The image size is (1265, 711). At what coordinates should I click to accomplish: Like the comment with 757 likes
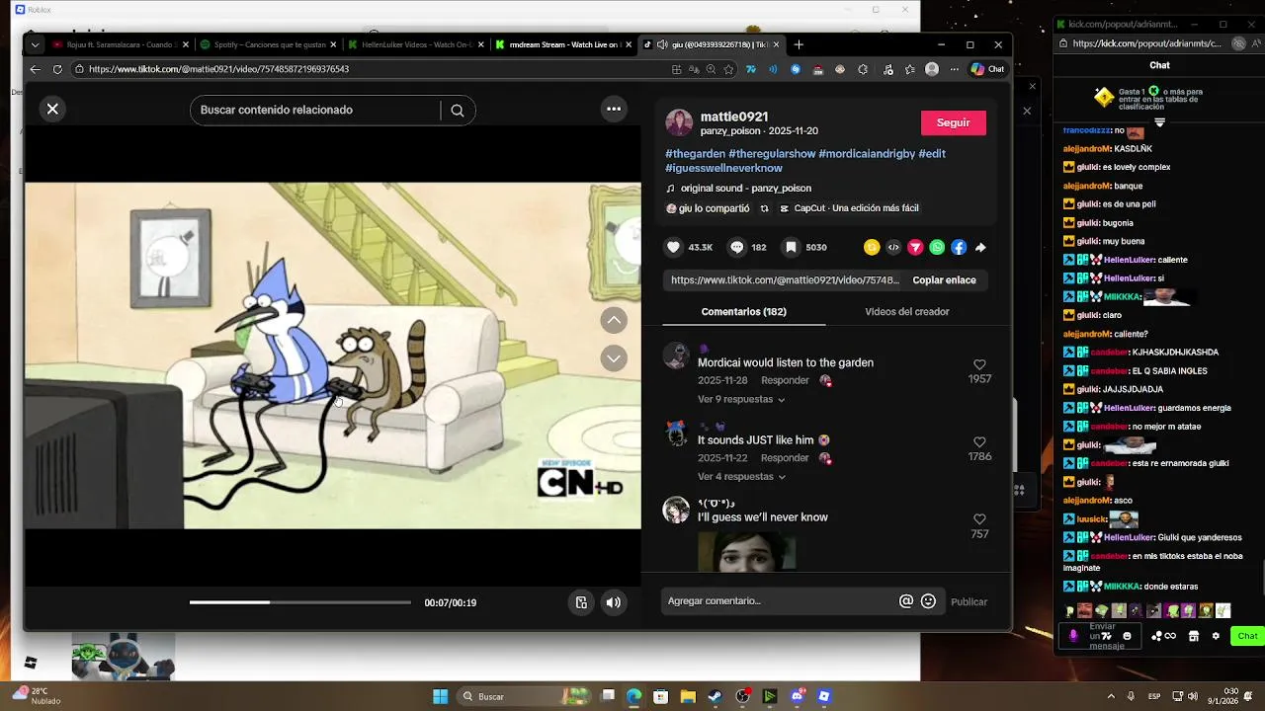[x=979, y=519]
